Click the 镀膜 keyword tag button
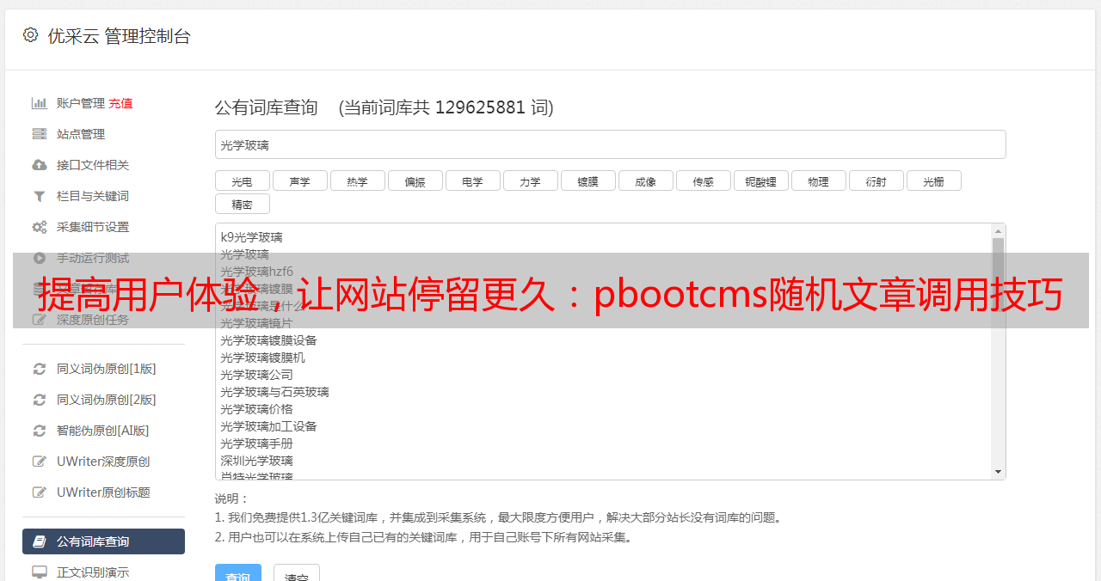 click(x=588, y=180)
